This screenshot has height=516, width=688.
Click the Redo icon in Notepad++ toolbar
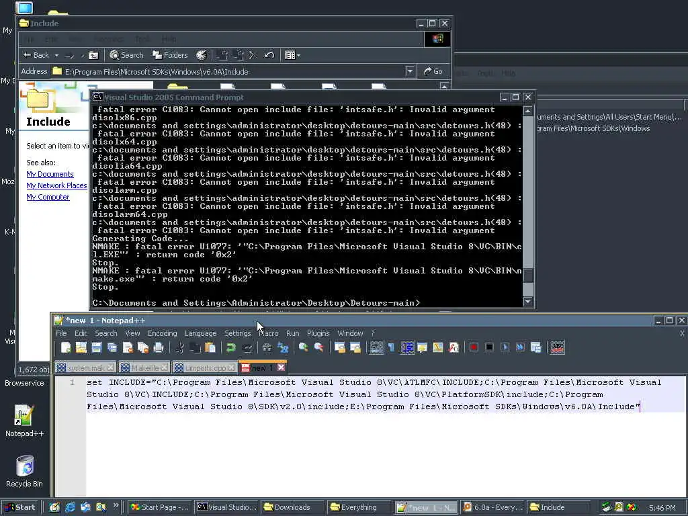tap(247, 347)
